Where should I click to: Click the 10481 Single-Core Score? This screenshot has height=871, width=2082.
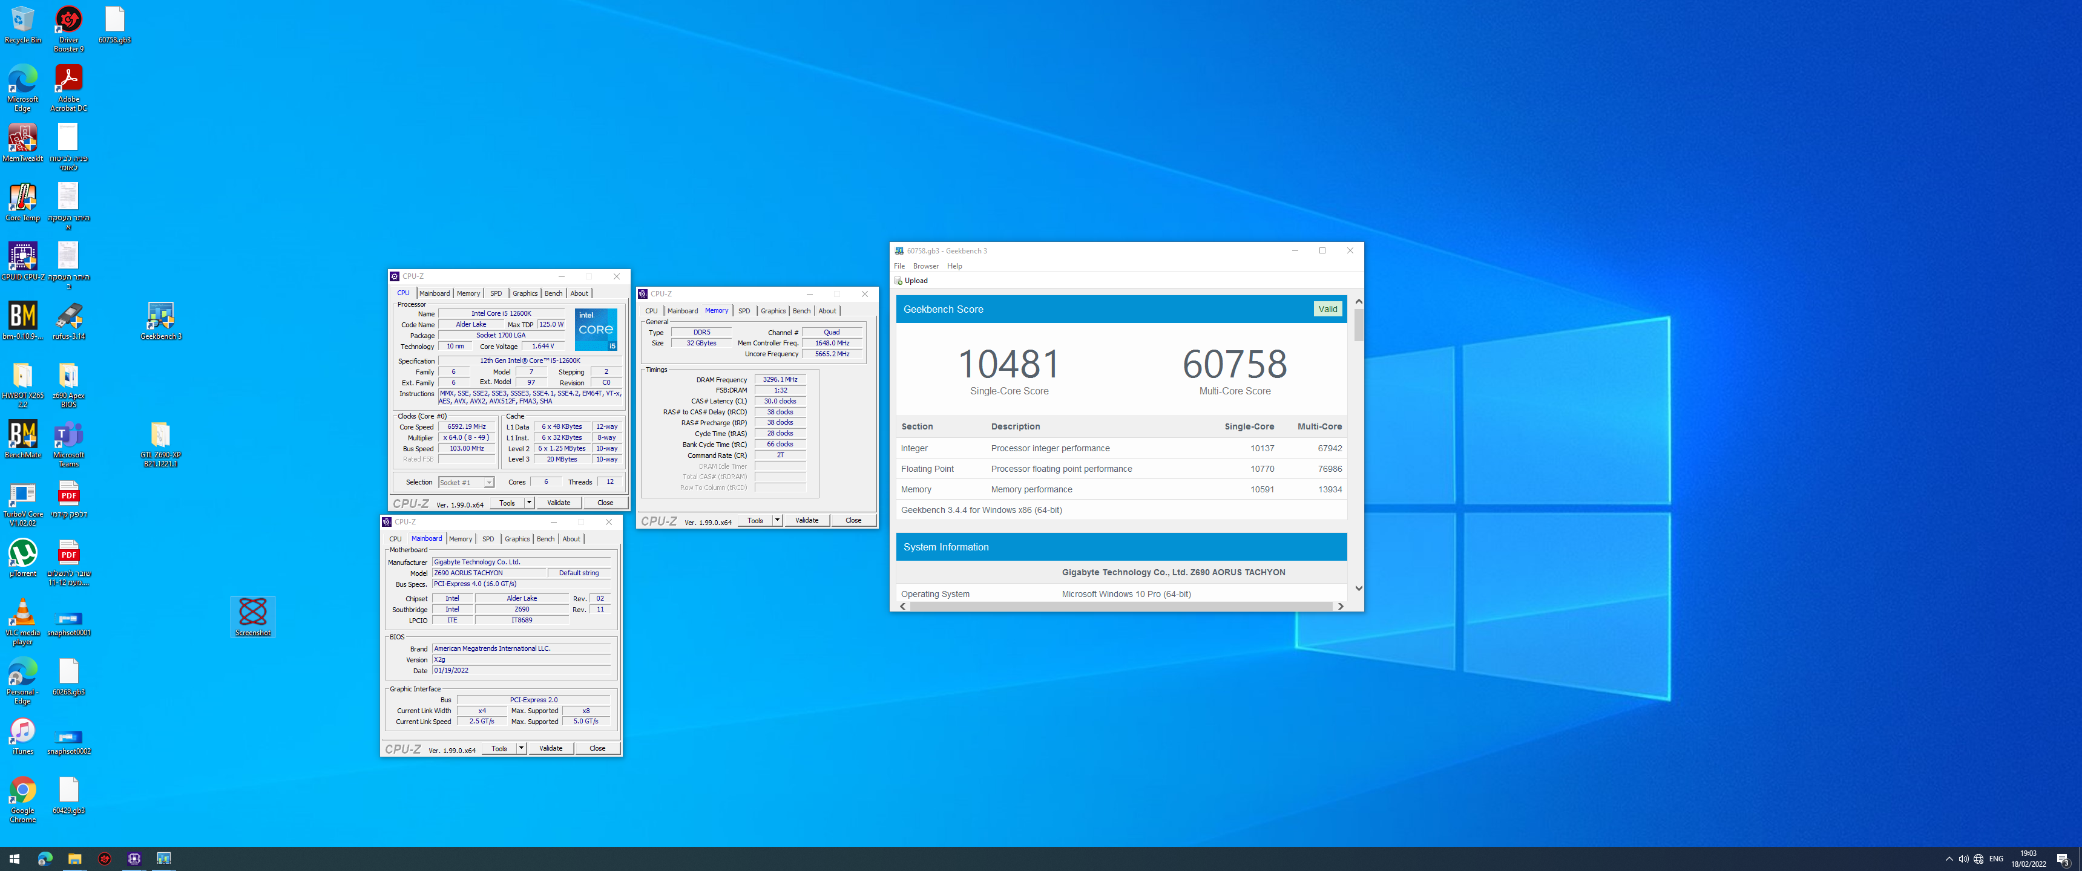pos(1009,364)
